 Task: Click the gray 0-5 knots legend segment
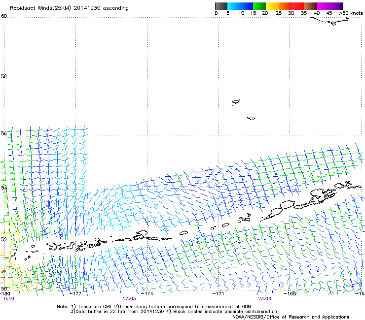(x=221, y=6)
